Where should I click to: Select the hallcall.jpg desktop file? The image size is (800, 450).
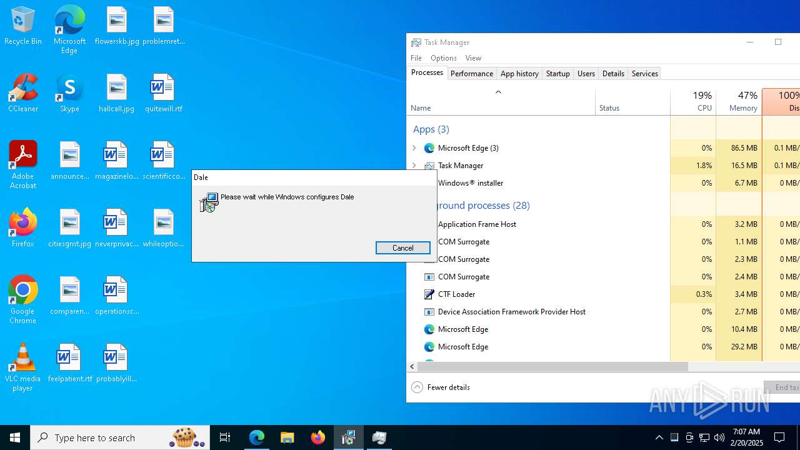[116, 94]
